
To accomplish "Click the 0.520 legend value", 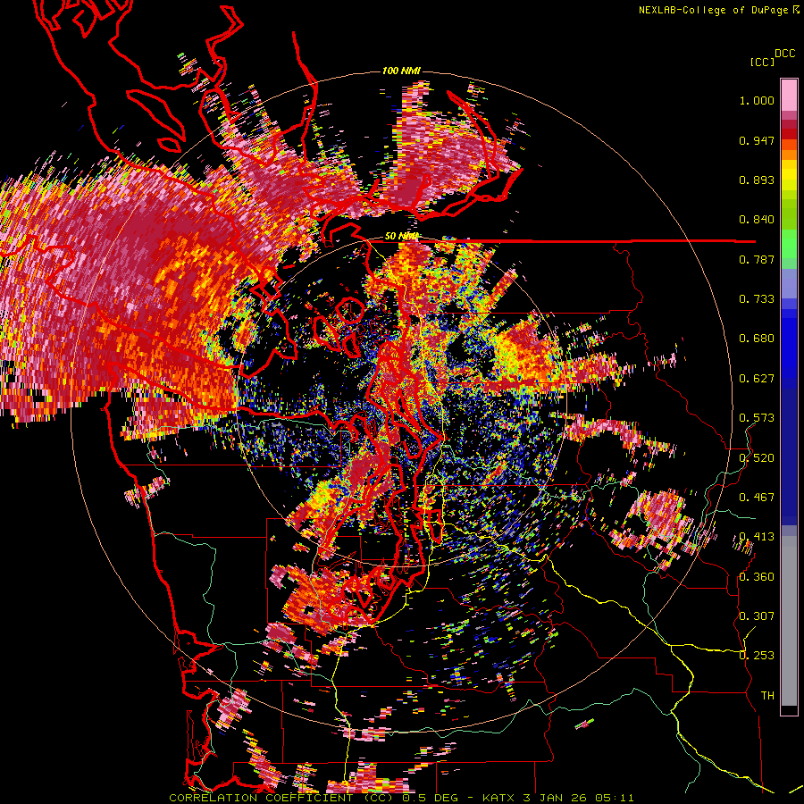I will [x=757, y=458].
